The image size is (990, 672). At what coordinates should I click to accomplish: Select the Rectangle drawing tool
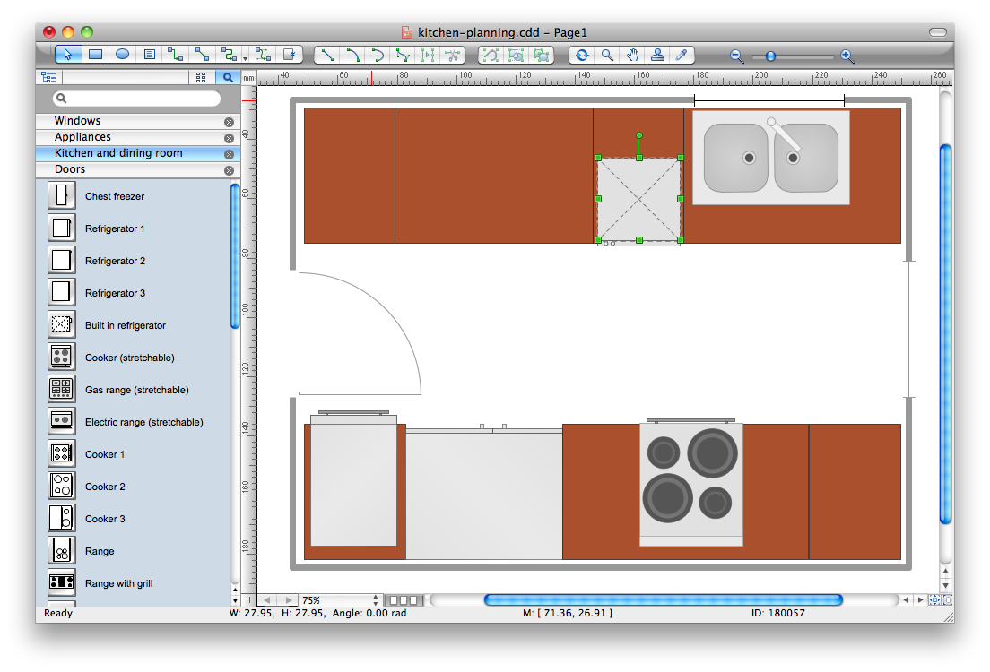(94, 55)
